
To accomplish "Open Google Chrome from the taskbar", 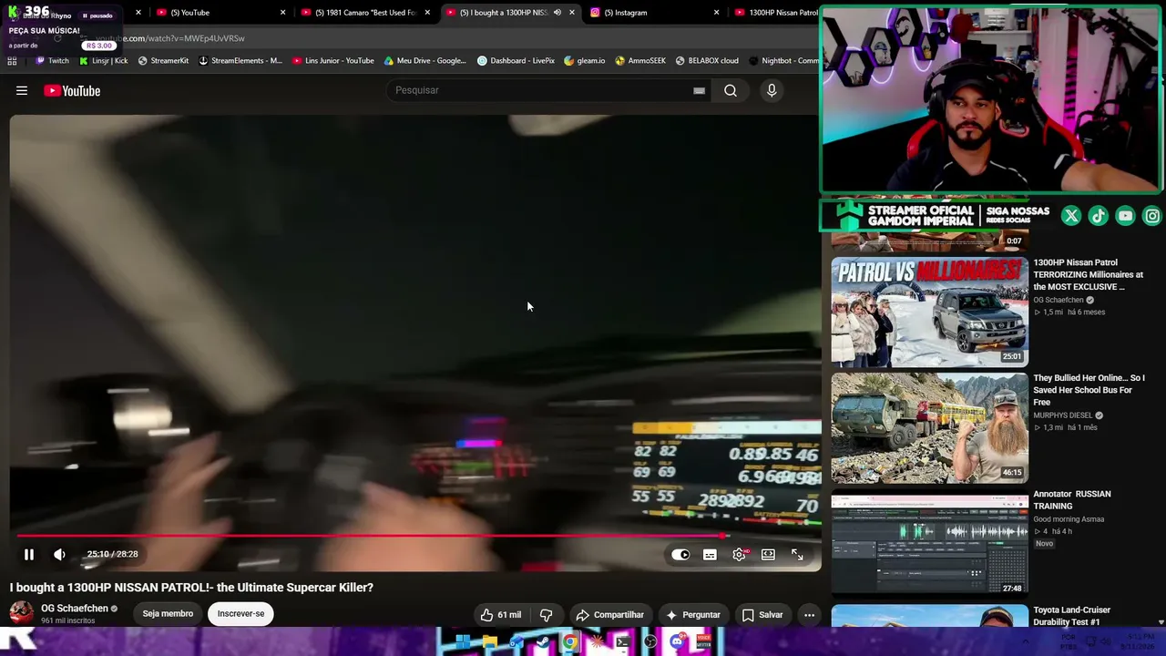I will 569,641.
